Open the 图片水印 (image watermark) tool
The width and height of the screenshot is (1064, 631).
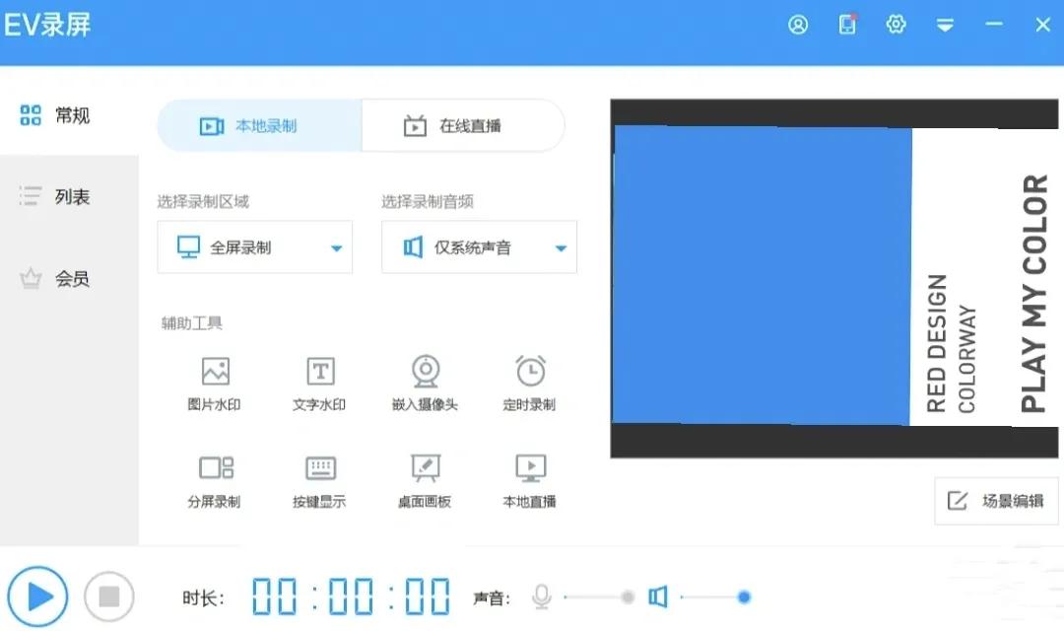pyautogui.click(x=215, y=385)
